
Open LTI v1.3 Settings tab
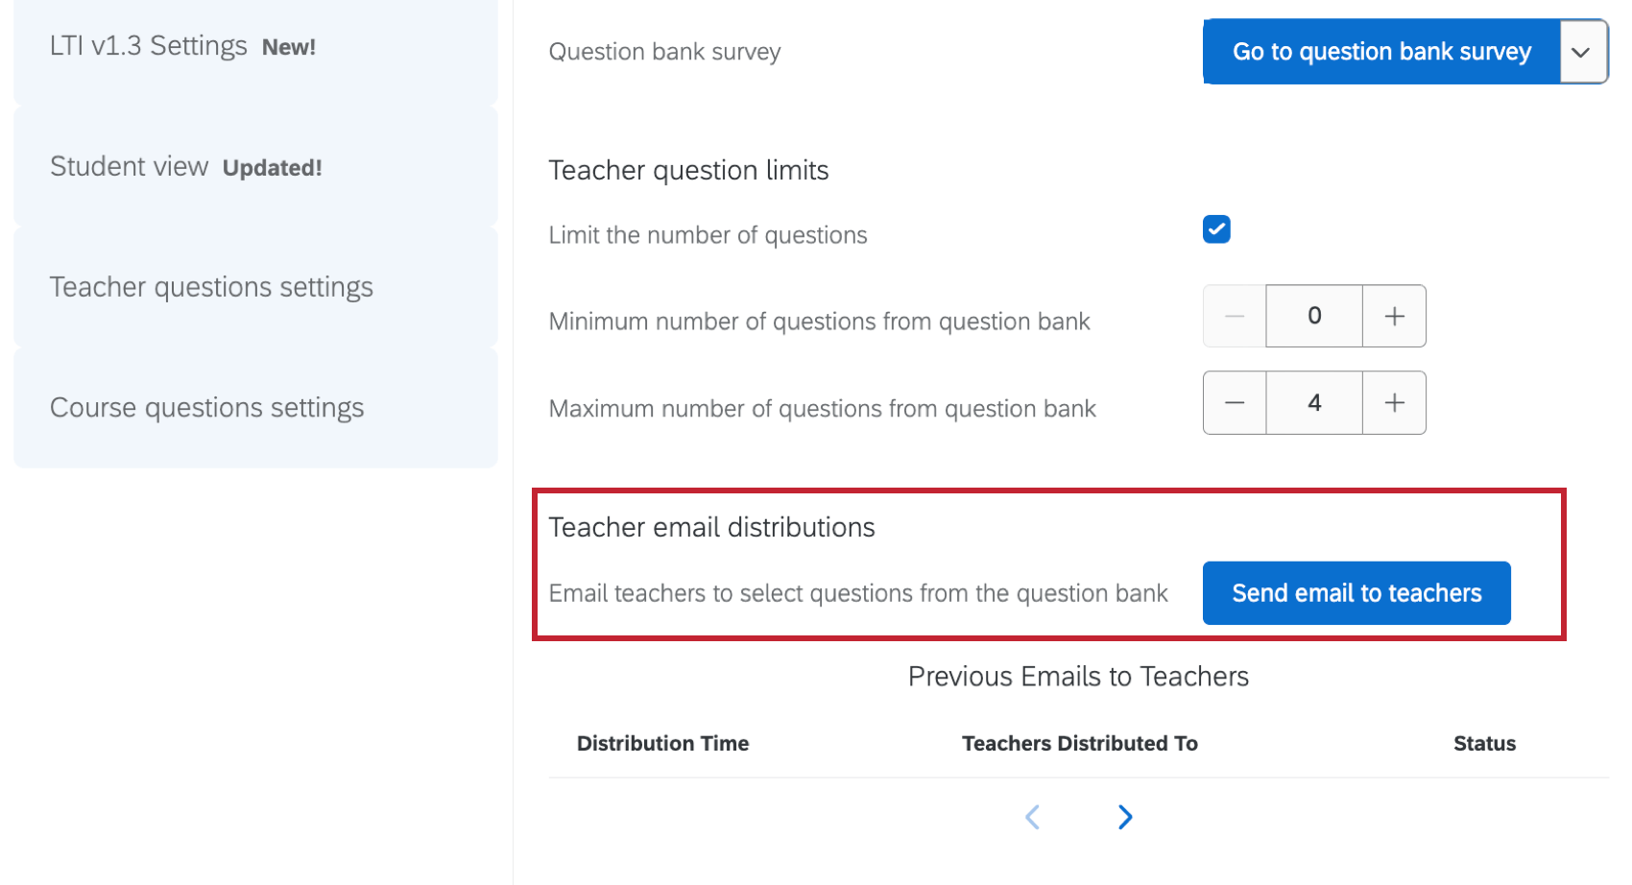coord(182,46)
